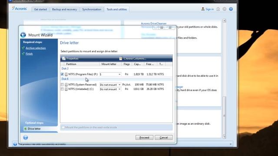Switch to the Synchronization tab

tap(92, 10)
